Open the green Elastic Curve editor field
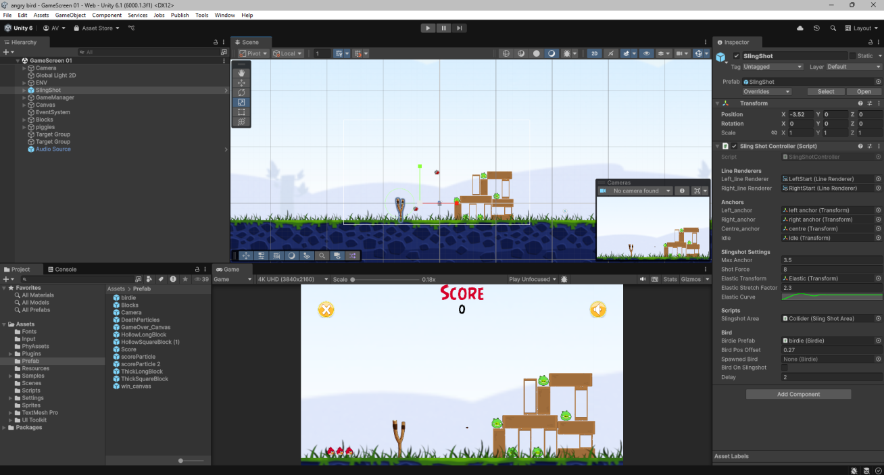This screenshot has height=475, width=884. [x=832, y=297]
